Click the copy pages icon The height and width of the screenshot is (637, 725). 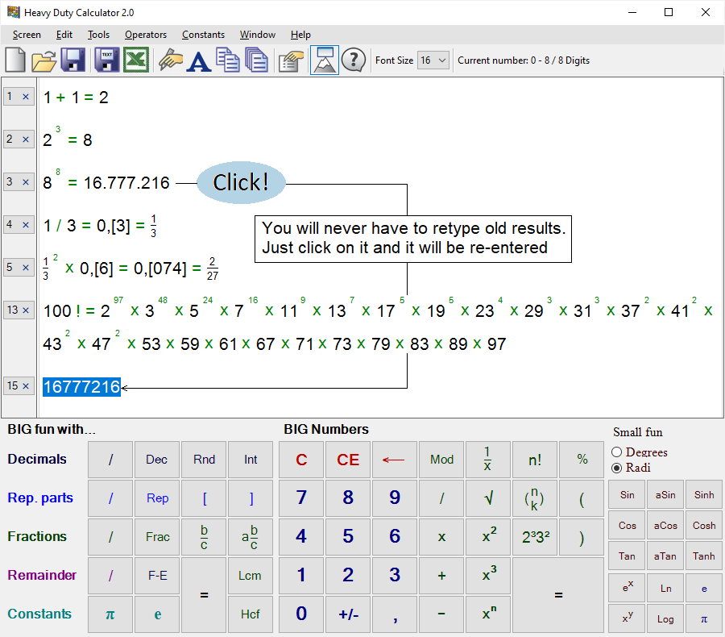227,60
